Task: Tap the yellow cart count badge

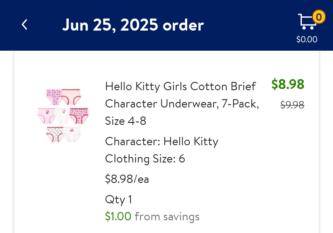Action: click(x=319, y=17)
